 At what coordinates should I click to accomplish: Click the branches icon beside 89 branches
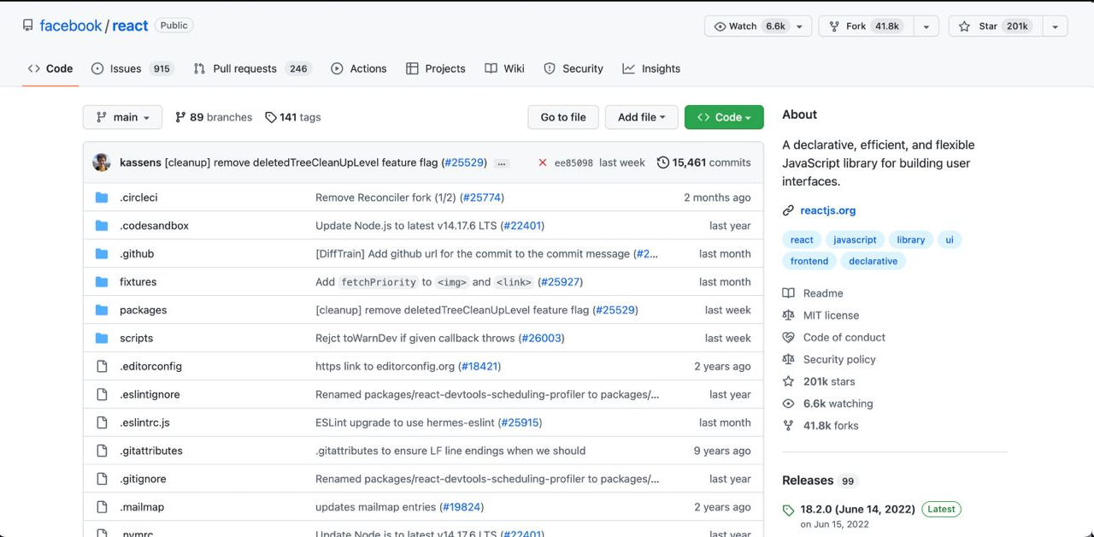coord(180,117)
